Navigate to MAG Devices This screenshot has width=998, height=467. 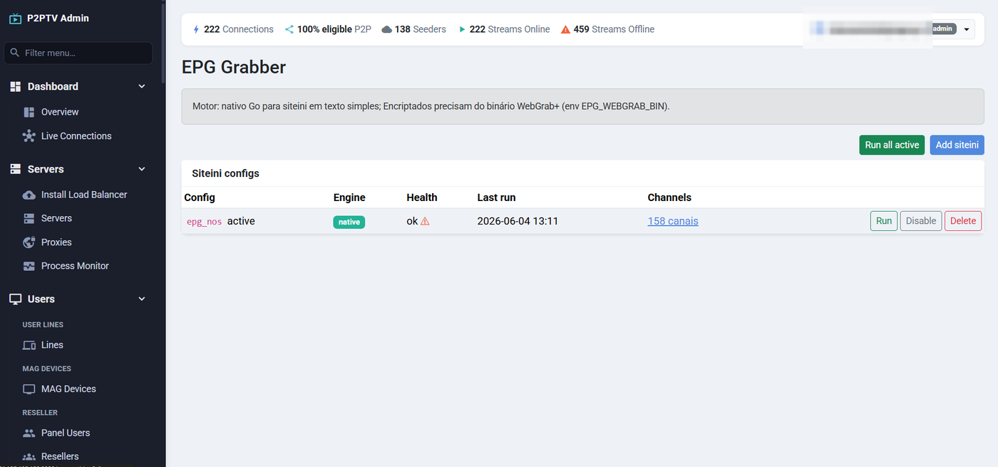tap(68, 389)
